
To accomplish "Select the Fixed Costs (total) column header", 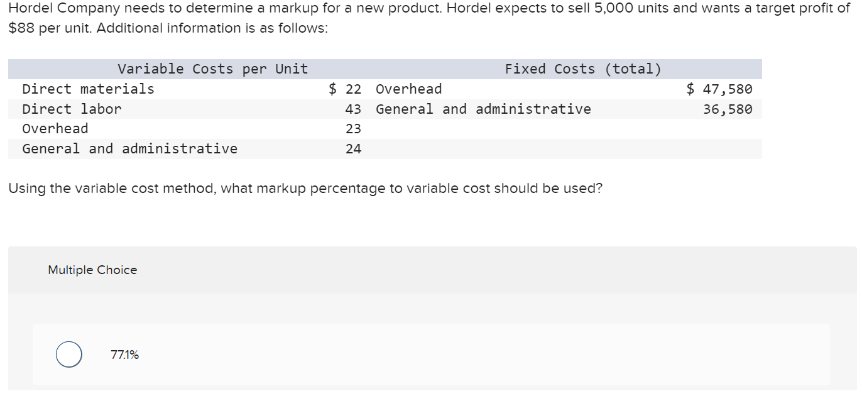I will tap(582, 69).
